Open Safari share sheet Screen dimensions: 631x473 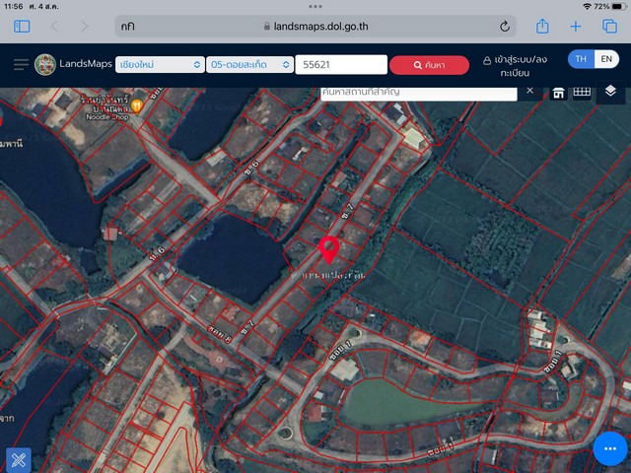(542, 27)
